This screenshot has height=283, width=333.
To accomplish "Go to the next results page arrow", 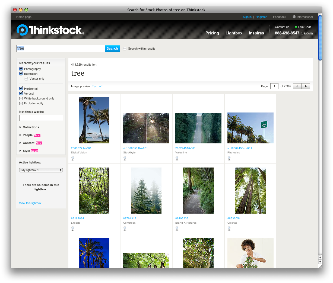I will pos(306,86).
